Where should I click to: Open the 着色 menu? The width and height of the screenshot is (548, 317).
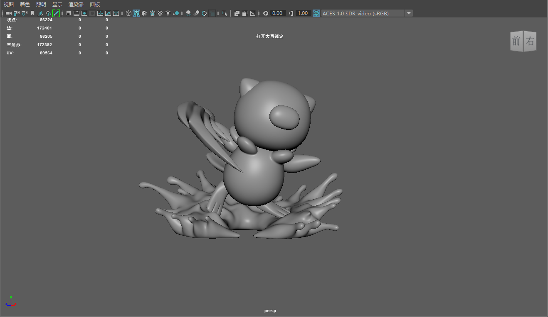[x=25, y=4]
